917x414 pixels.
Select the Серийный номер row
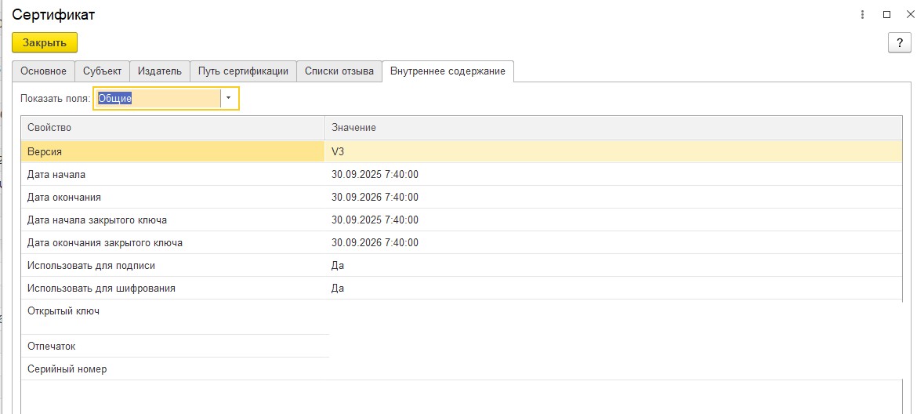(x=172, y=369)
